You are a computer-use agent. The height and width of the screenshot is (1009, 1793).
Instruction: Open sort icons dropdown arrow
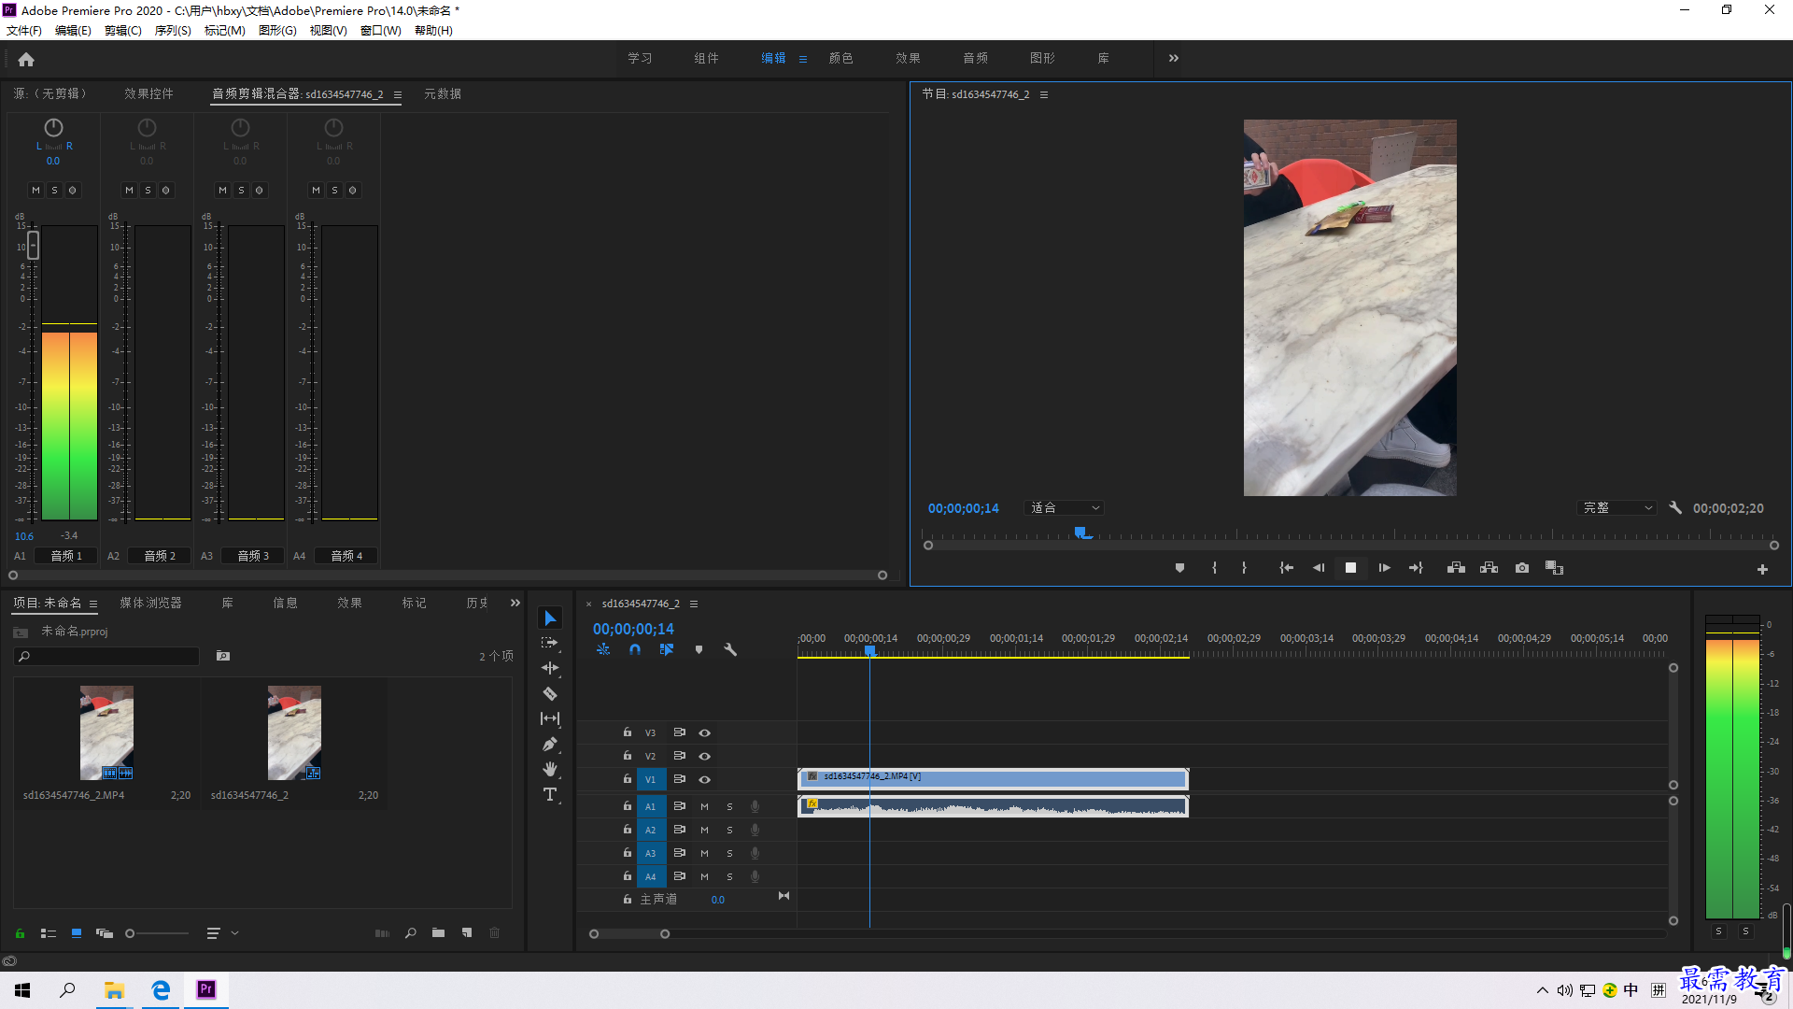coord(234,933)
